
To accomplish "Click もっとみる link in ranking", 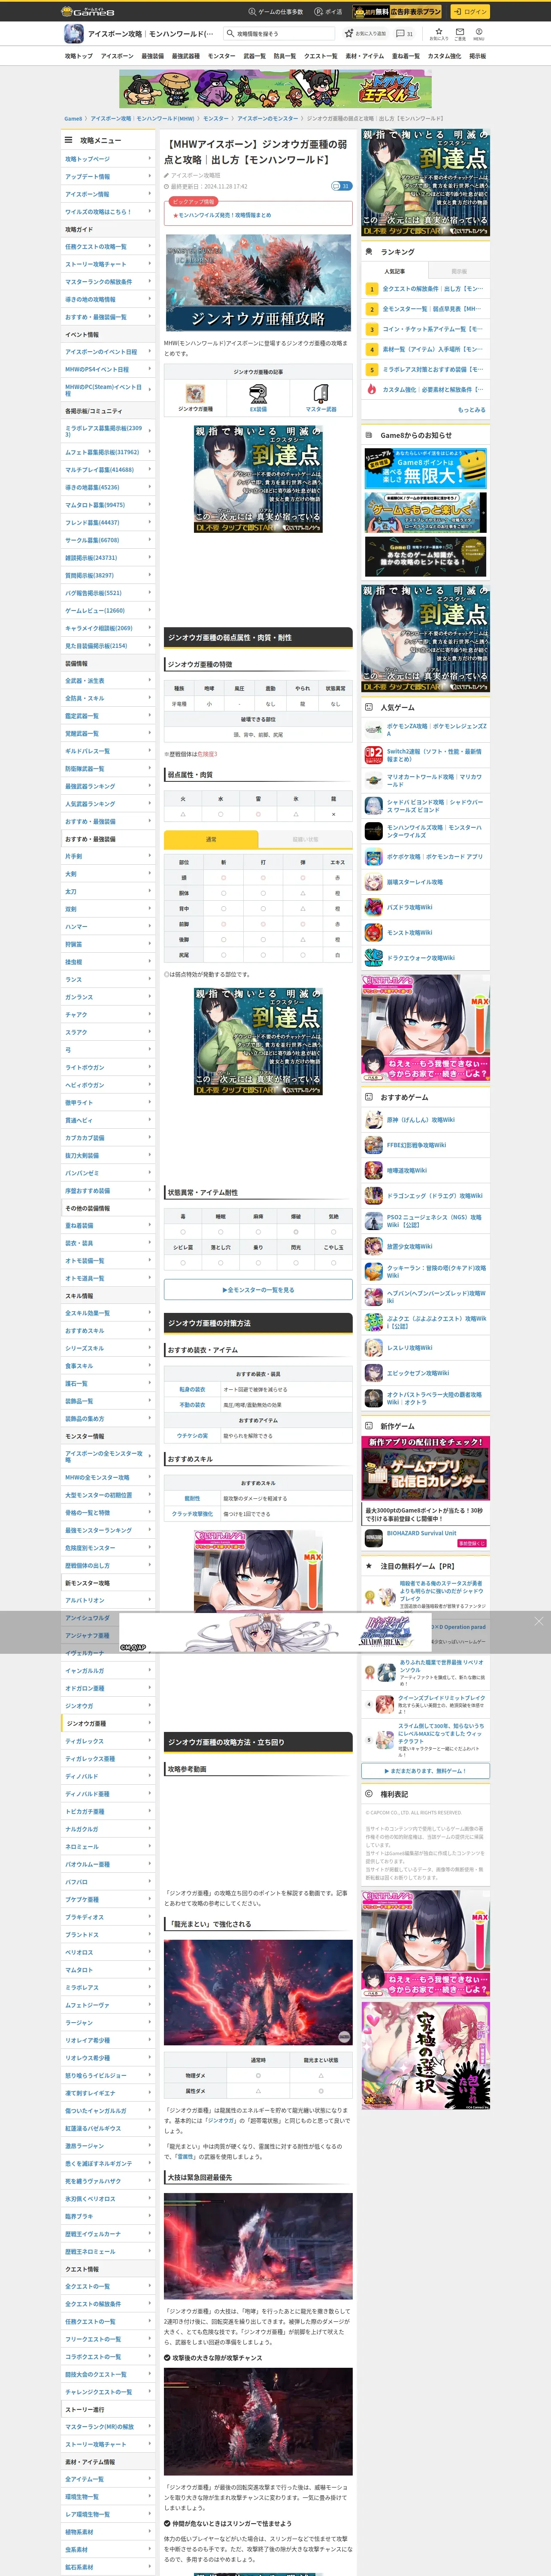I will click(x=471, y=409).
